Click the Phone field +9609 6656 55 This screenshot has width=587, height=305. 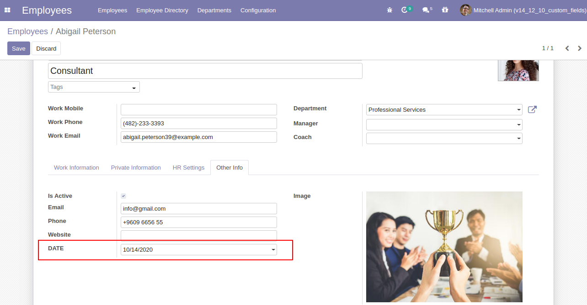199,222
